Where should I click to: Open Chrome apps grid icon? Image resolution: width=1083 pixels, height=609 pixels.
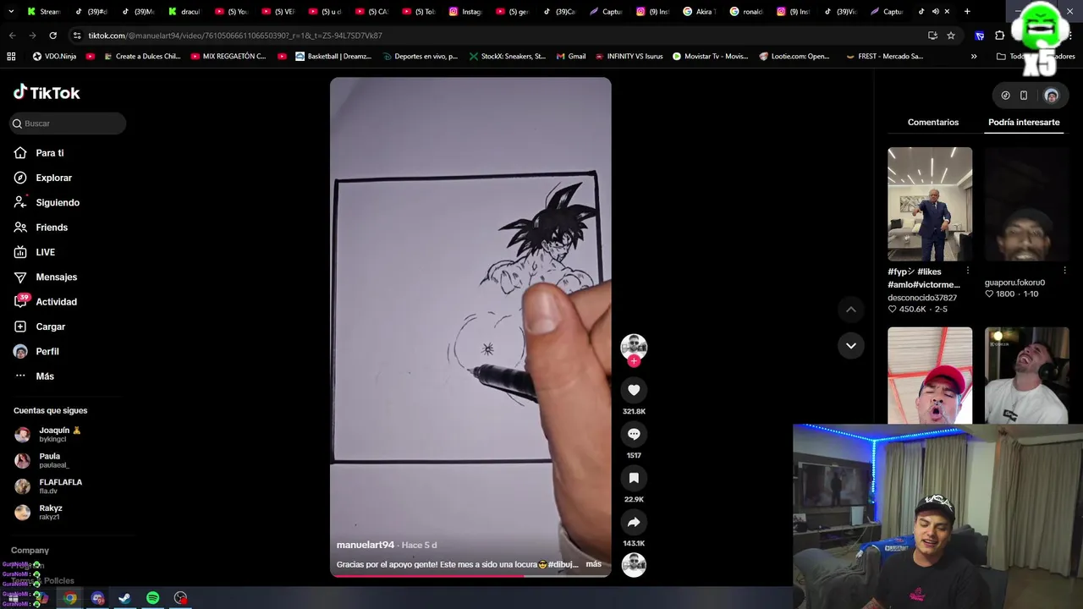pos(11,57)
